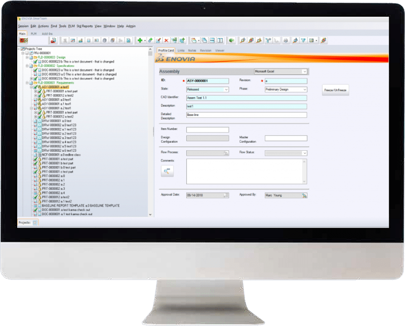Click the project tree vertical scrollbar

point(150,127)
